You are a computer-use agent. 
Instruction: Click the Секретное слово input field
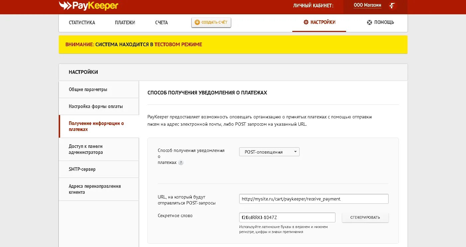tap(287, 217)
